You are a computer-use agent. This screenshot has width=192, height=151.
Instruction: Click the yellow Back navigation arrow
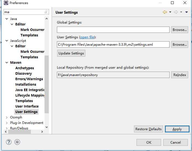(x=165, y=12)
